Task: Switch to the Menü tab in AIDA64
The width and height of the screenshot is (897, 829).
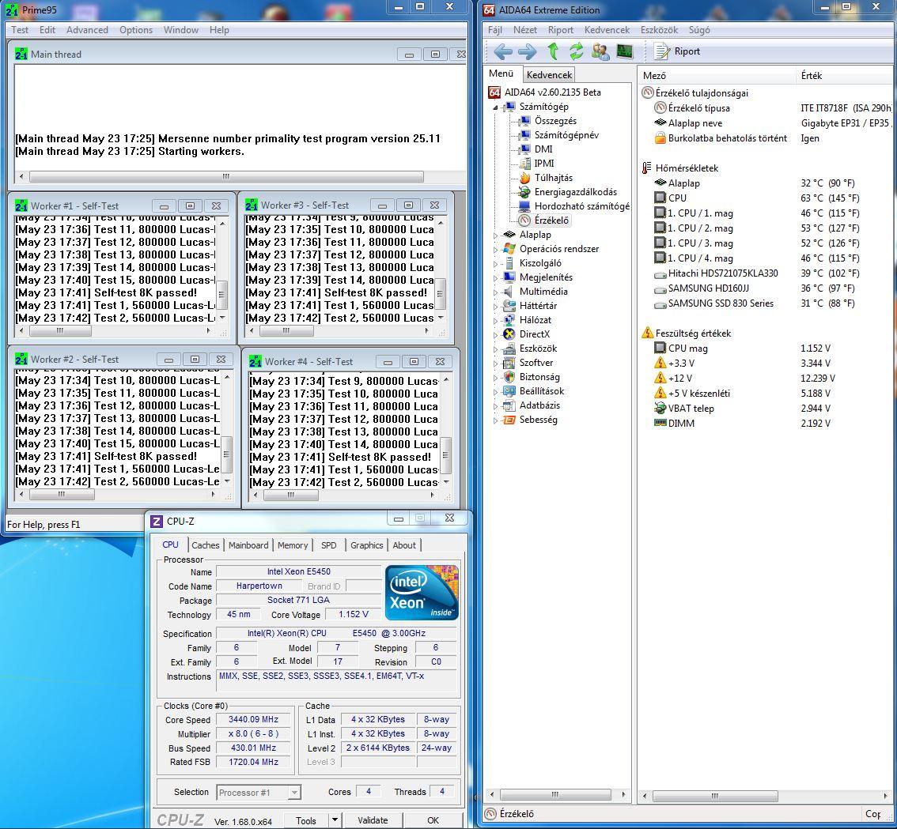Action: coord(501,73)
